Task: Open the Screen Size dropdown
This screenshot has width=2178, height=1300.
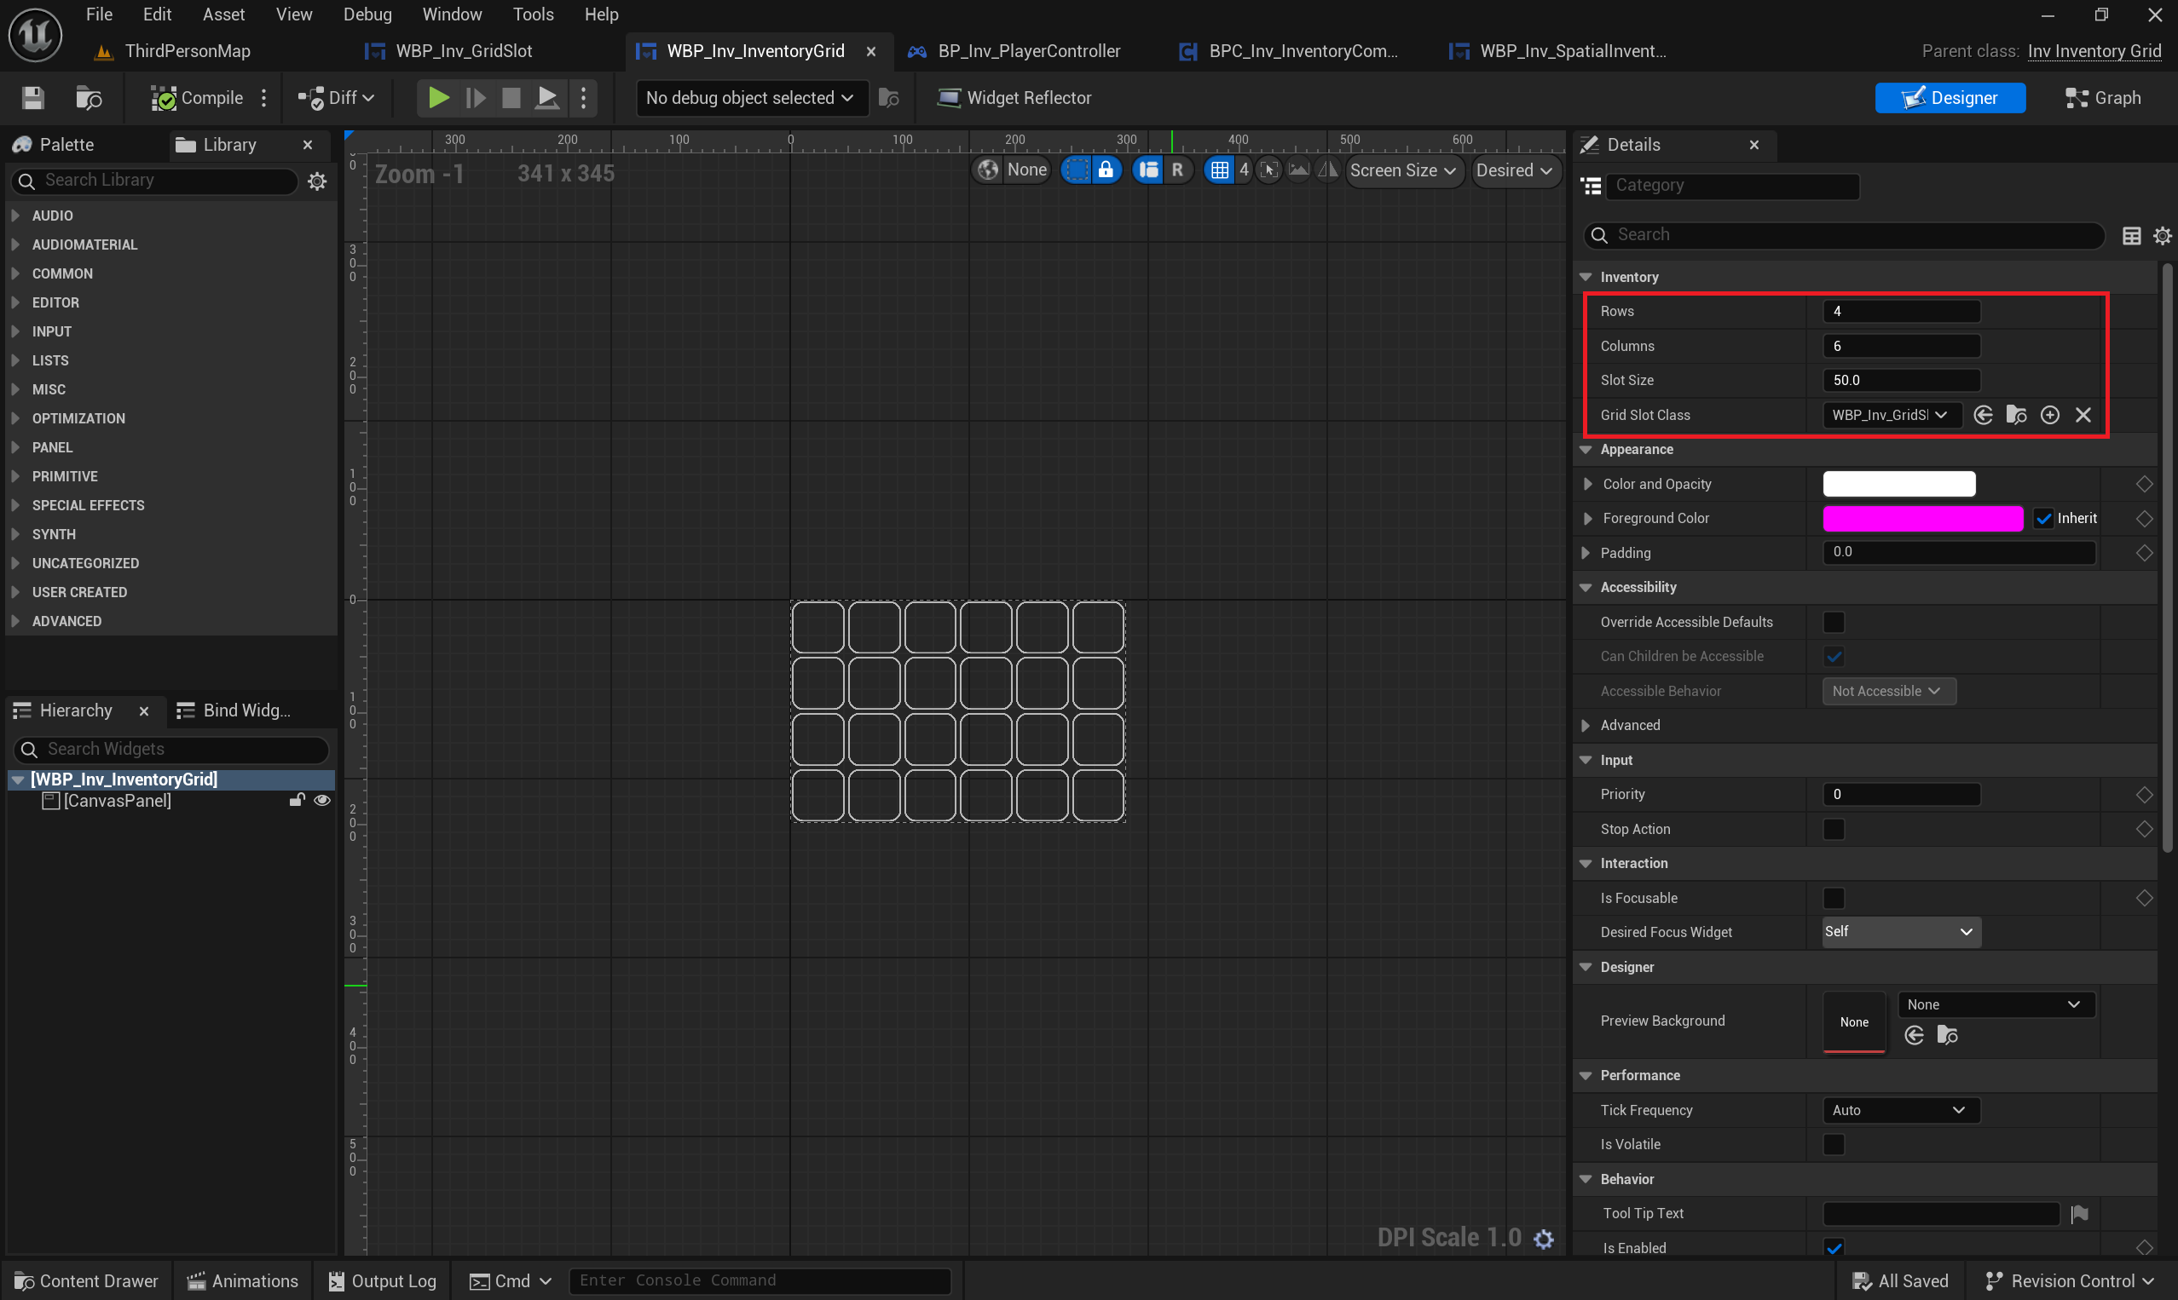Action: pos(1402,171)
